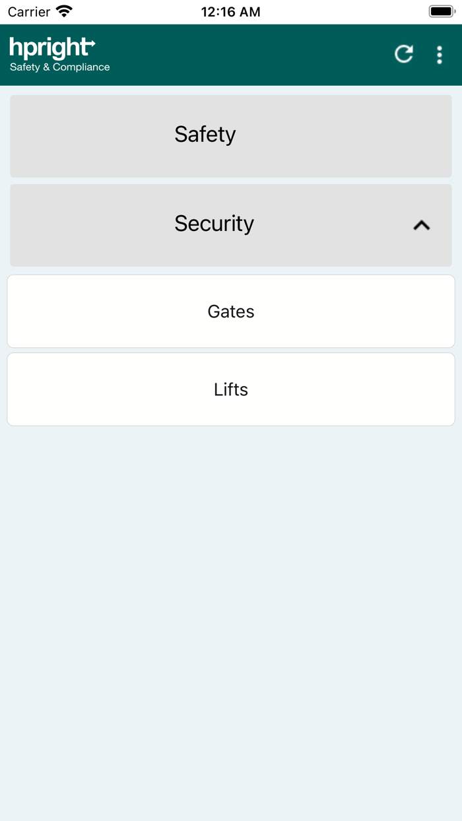Viewport: 462px width, 821px height.
Task: Tap the reload icon to refresh checklists
Action: (404, 54)
